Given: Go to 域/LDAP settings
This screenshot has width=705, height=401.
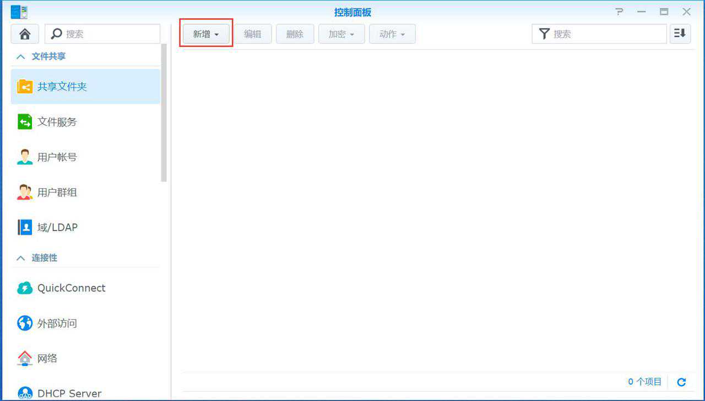Looking at the screenshot, I should click(x=57, y=228).
